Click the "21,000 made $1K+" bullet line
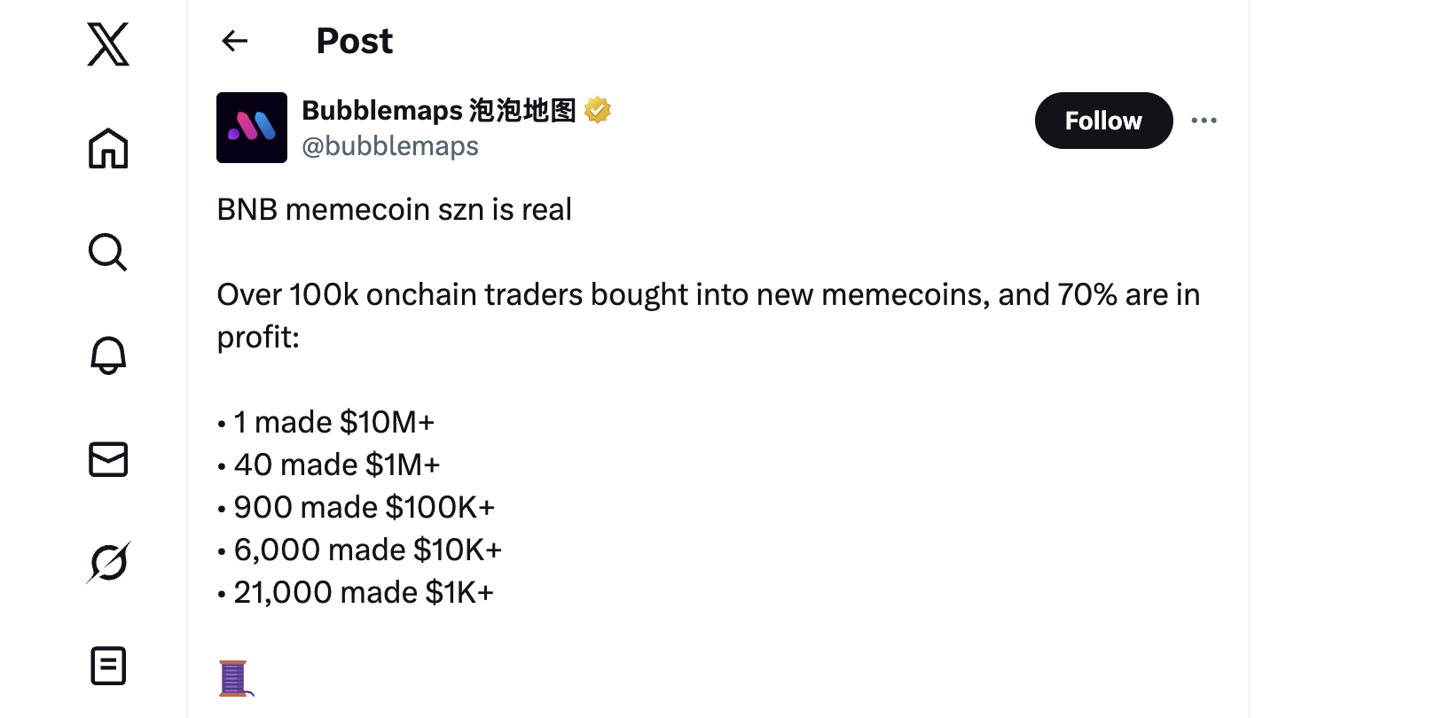 (x=363, y=593)
